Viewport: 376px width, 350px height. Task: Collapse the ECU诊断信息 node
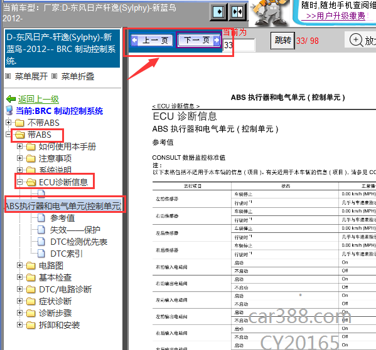pyautogui.click(x=19, y=182)
